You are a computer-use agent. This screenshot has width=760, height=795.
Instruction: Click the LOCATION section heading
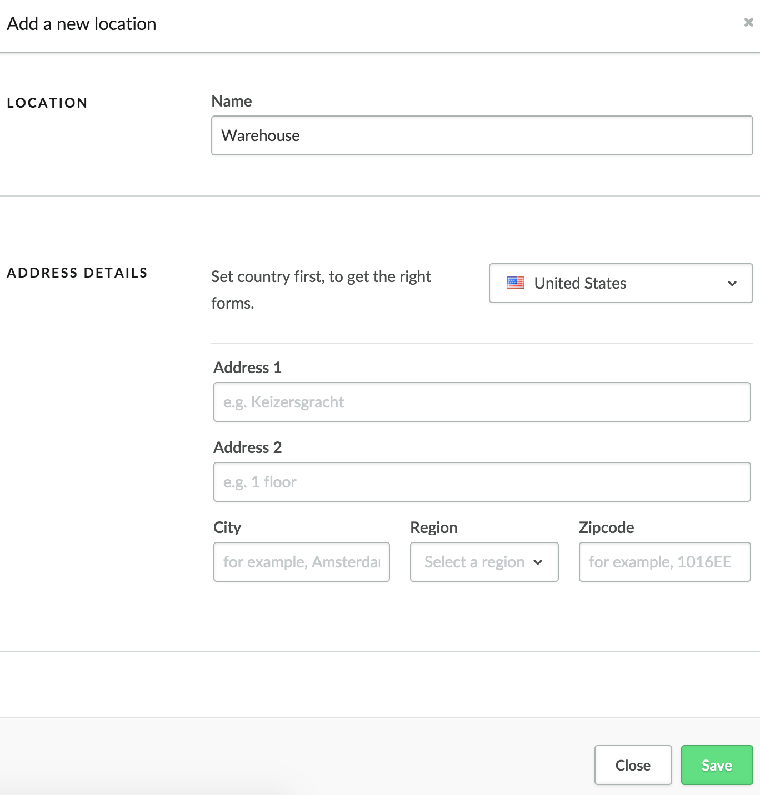pos(47,103)
